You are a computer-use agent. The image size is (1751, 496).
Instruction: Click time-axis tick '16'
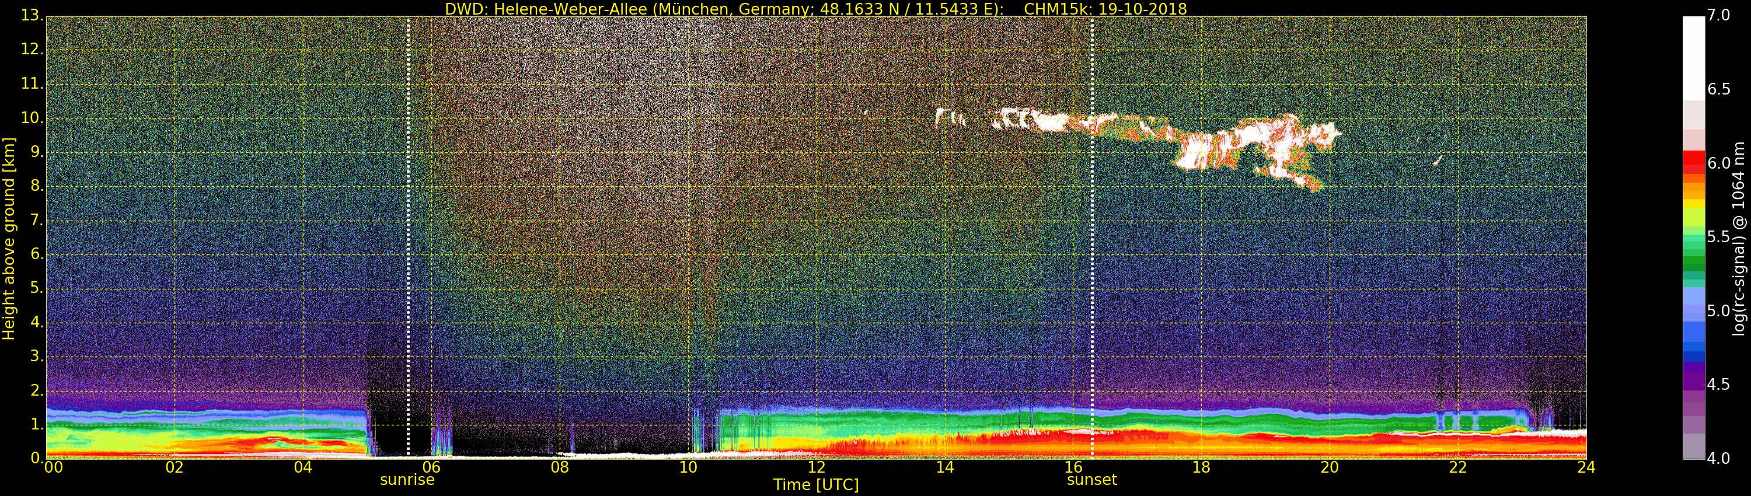[1073, 467]
